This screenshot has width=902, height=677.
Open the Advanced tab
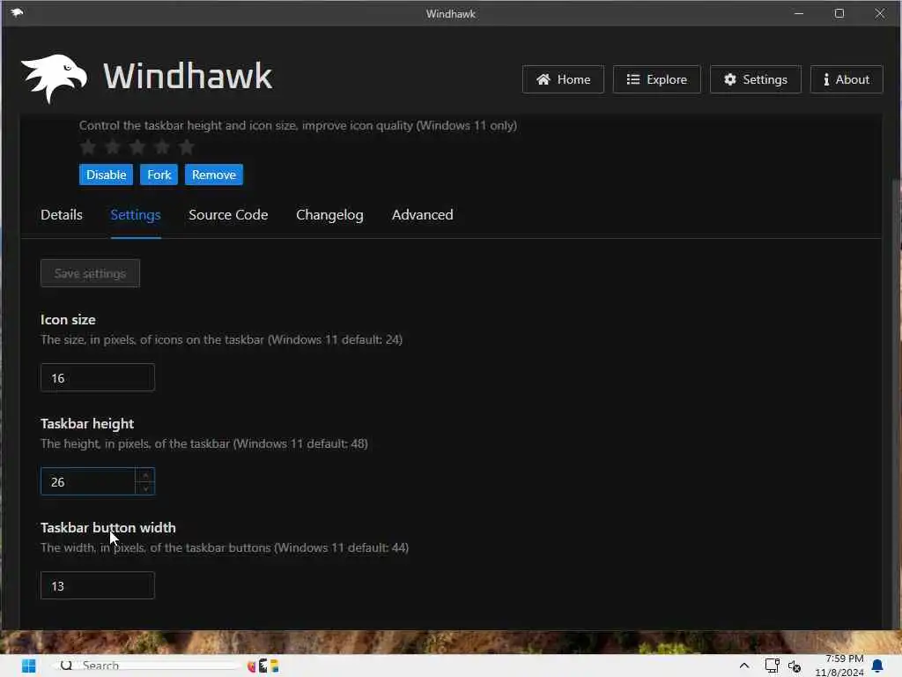point(422,215)
